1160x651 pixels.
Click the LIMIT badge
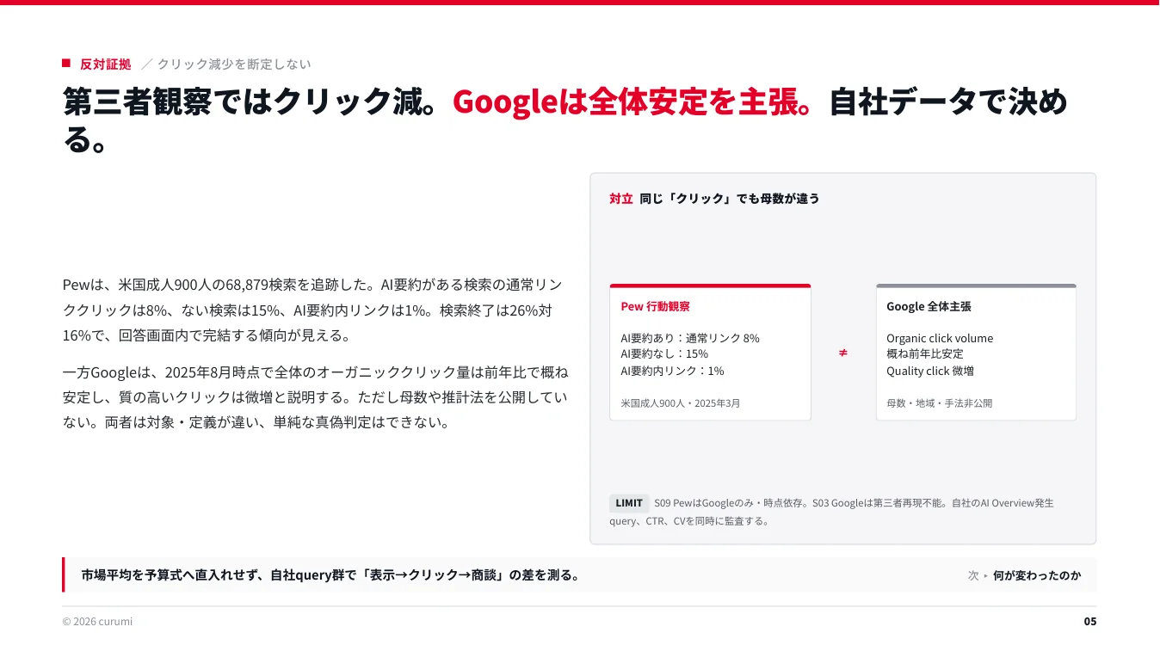pyautogui.click(x=629, y=503)
